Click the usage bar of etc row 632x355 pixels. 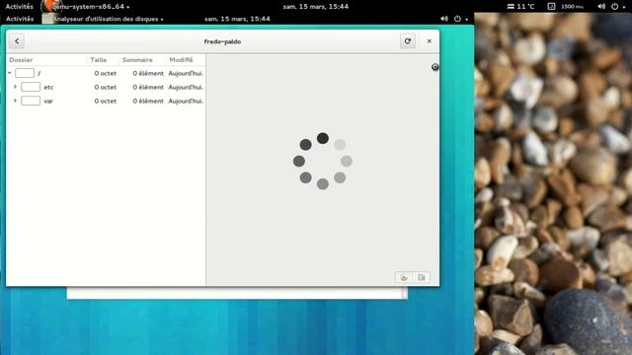31,87
